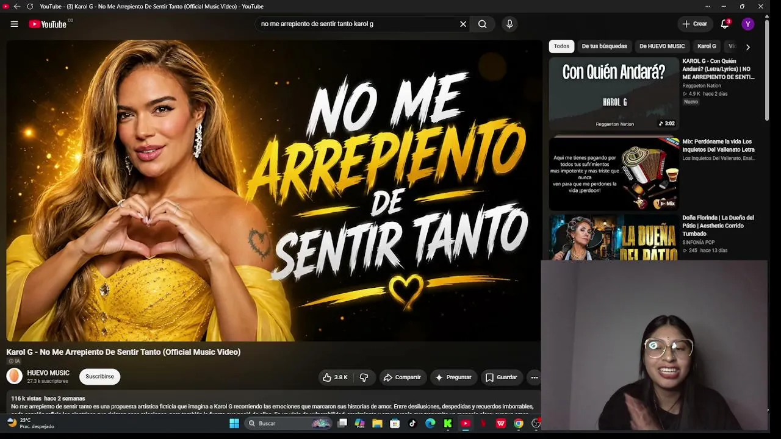Open Microsoft Edge from the taskbar
The height and width of the screenshot is (439, 781).
(x=430, y=423)
